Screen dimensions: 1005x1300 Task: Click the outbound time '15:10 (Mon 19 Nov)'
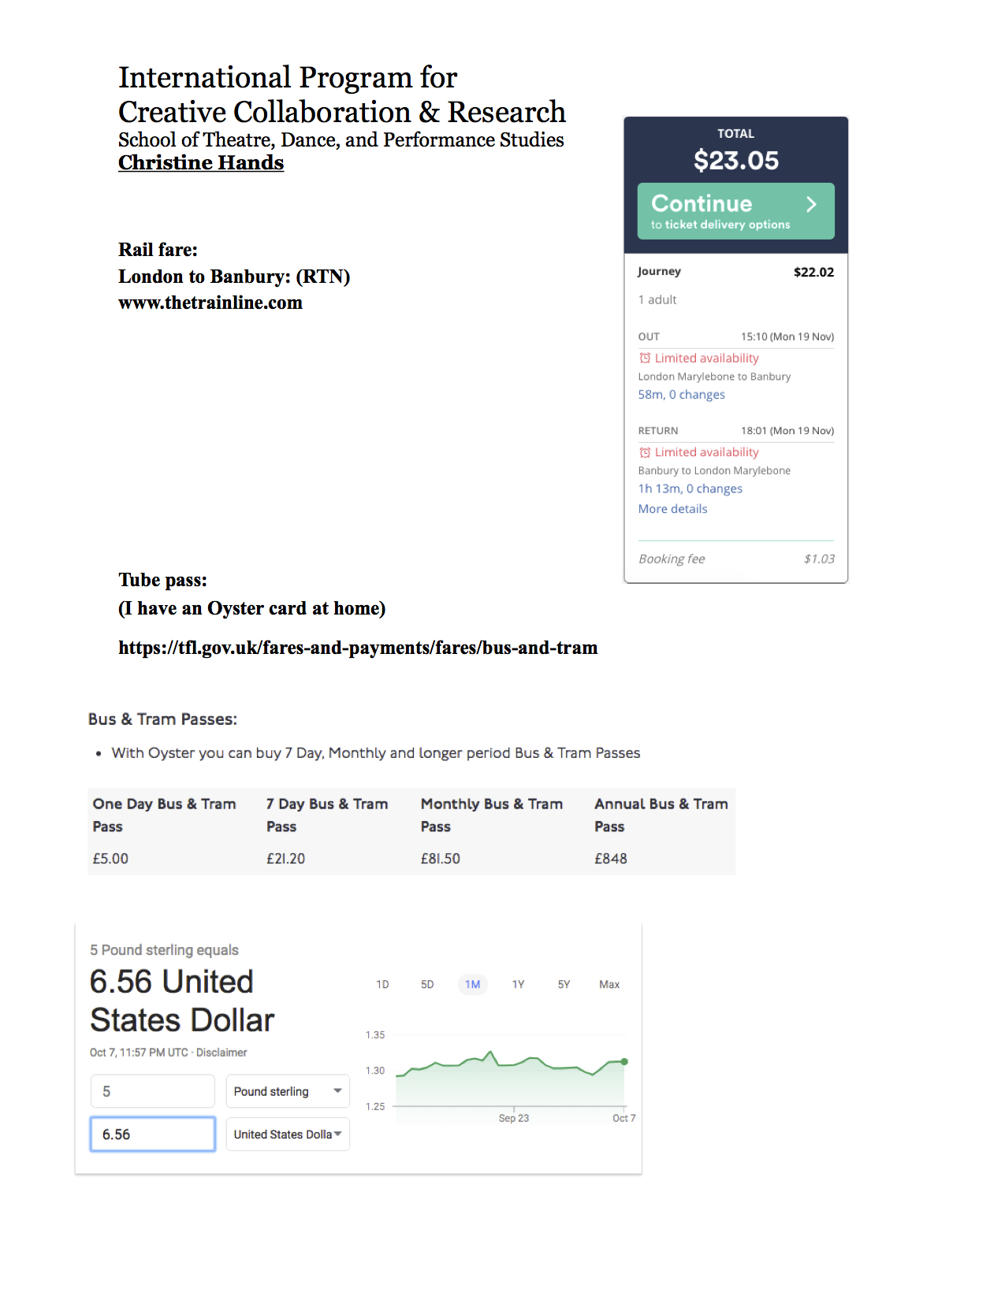pyautogui.click(x=787, y=336)
